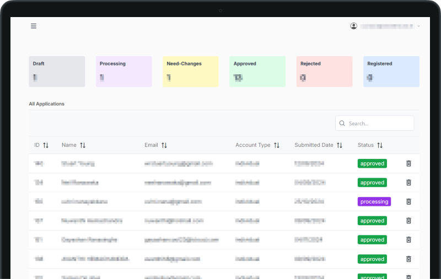Screen dimensions: 441x279
Task: Open the Need-Changes card
Action: click(191, 72)
